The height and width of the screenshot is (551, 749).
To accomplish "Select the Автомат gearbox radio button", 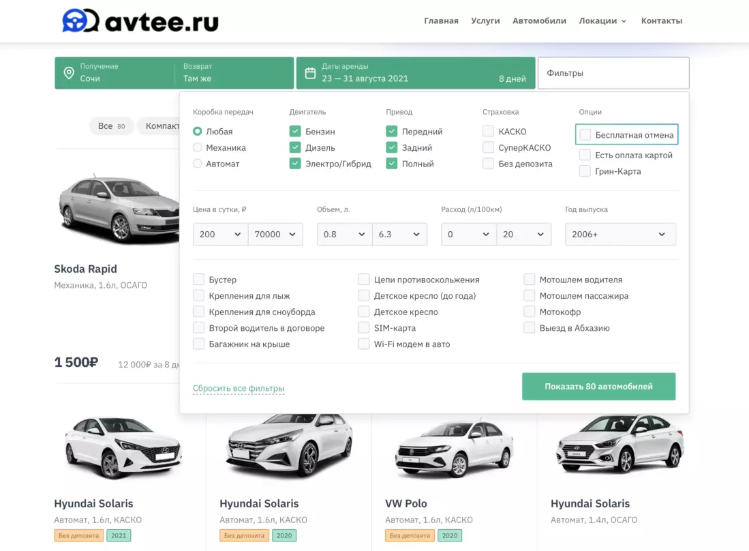I will [197, 164].
